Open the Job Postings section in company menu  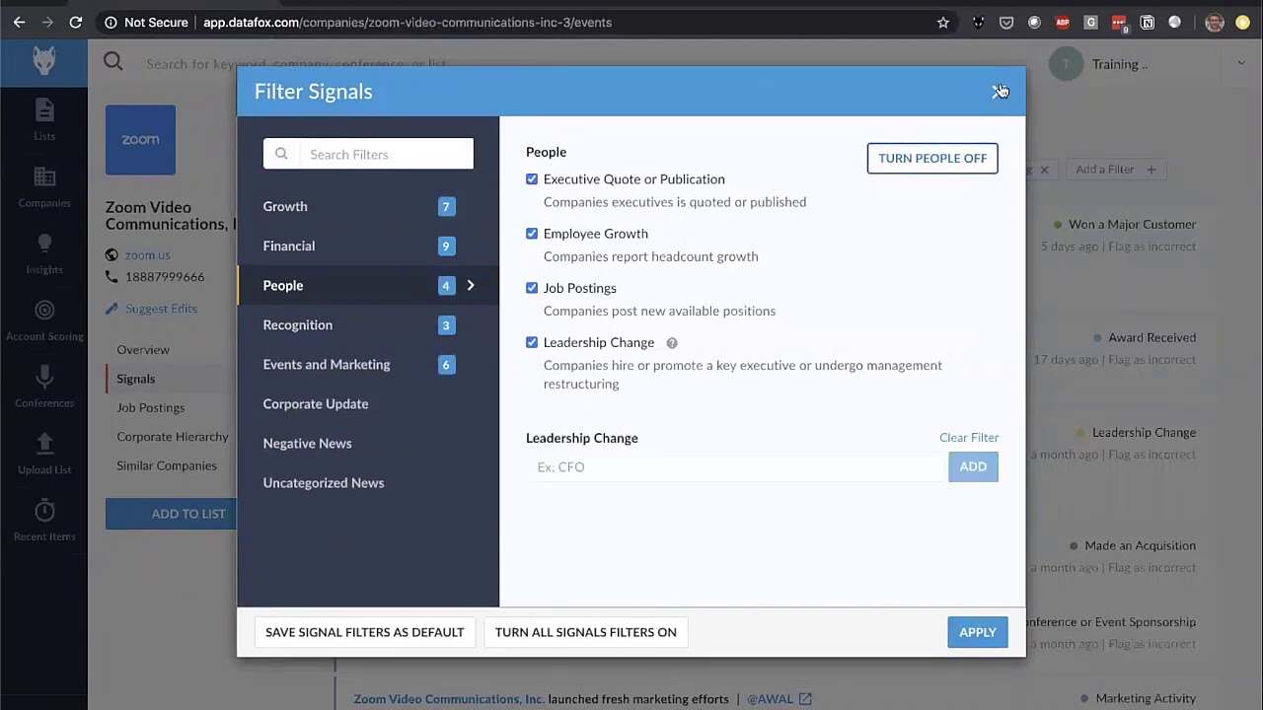[150, 407]
